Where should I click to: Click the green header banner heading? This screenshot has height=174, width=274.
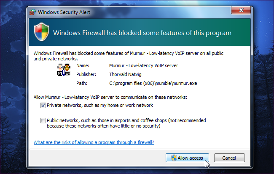[x=142, y=32]
